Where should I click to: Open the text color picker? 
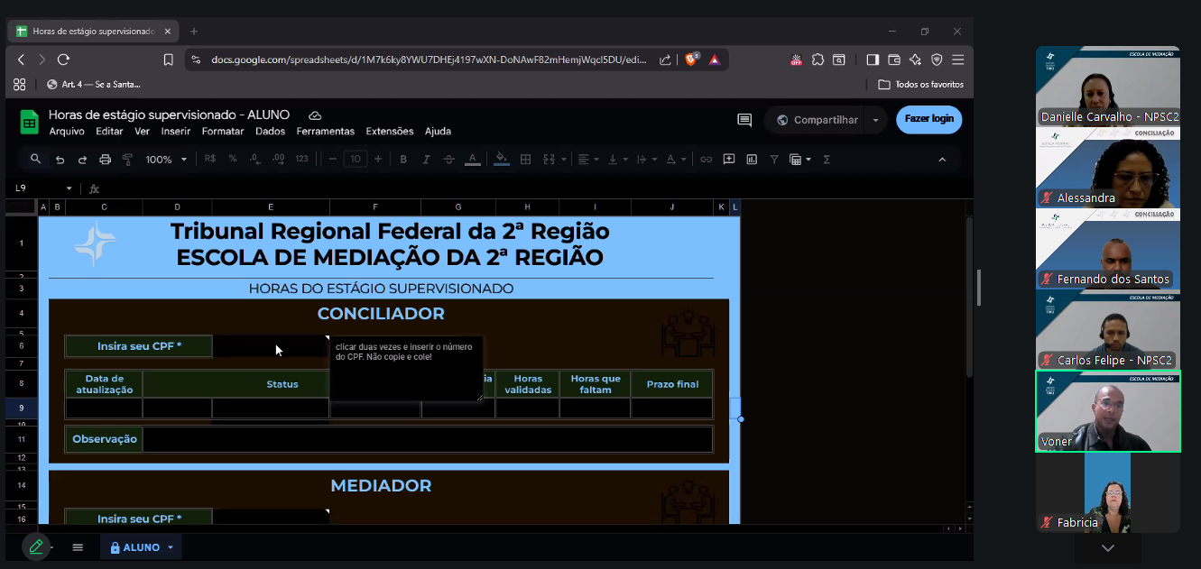[x=472, y=159]
